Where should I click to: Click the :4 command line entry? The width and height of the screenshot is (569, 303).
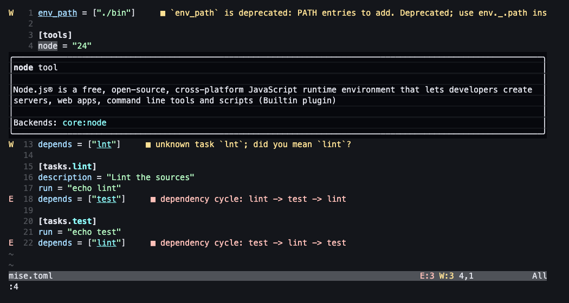pos(14,287)
